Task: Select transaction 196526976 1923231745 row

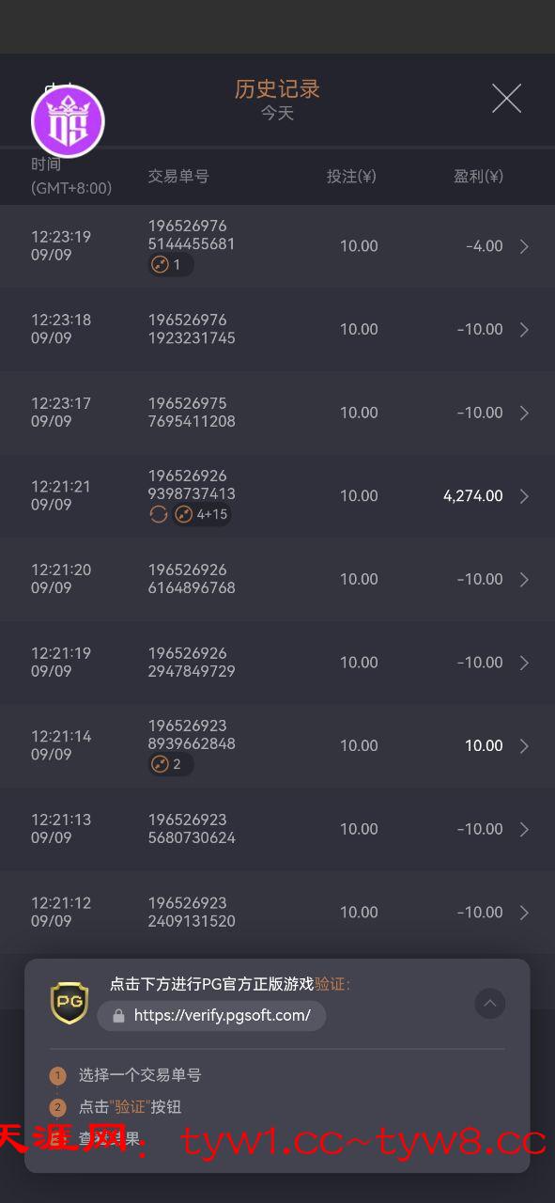Action: tap(277, 329)
